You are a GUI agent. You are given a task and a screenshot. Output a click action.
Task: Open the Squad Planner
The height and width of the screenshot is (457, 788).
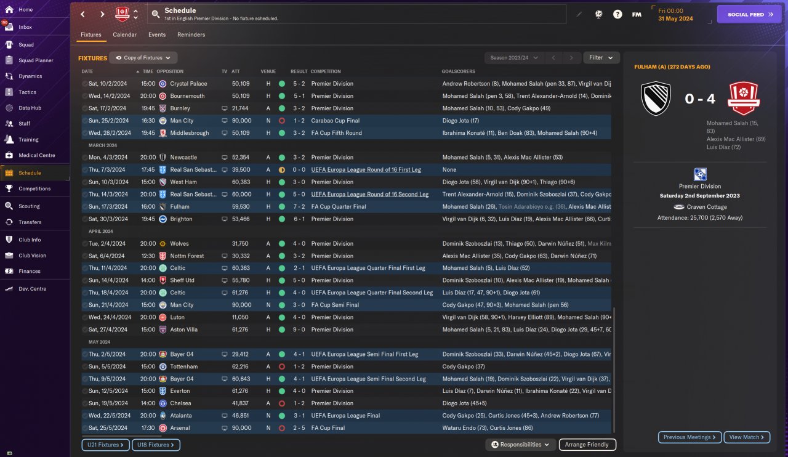pos(35,60)
